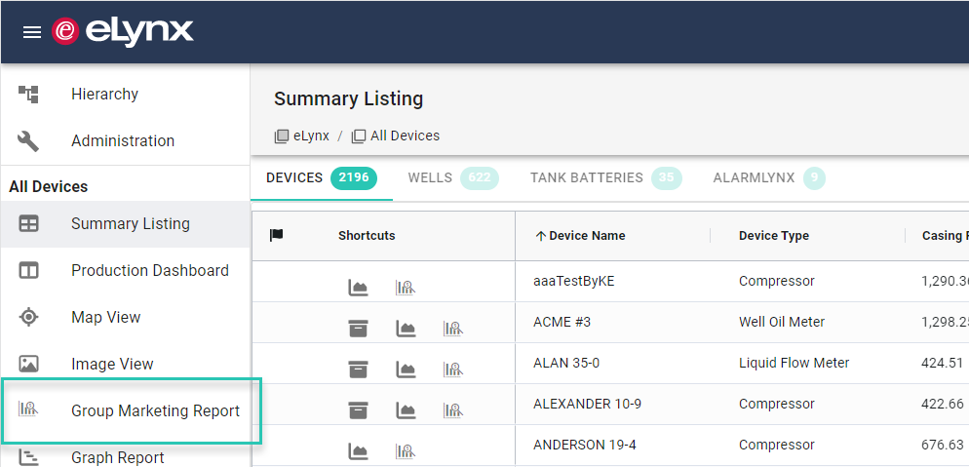Click the Image View picture icon

pyautogui.click(x=28, y=364)
